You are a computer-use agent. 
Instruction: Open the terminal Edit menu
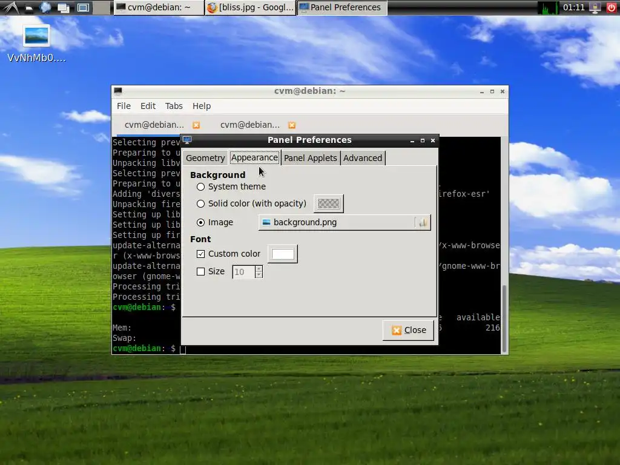[148, 106]
